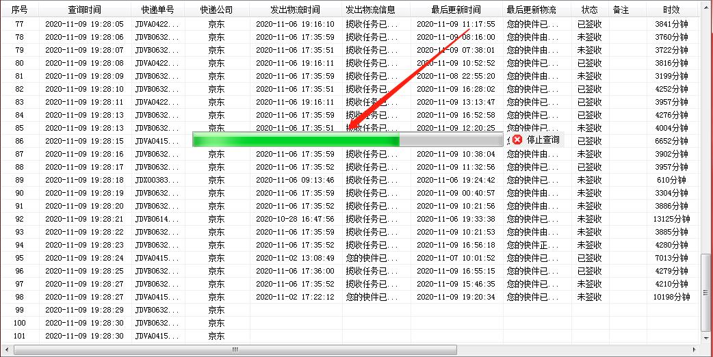Click the green query progress bar
The image size is (713, 357).
348,140
